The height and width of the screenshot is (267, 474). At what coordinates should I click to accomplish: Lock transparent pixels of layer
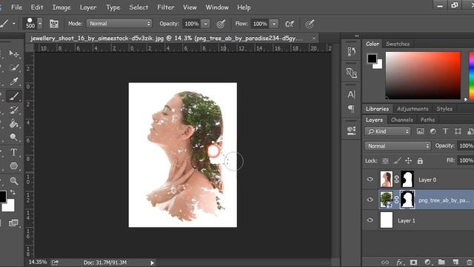(385, 161)
